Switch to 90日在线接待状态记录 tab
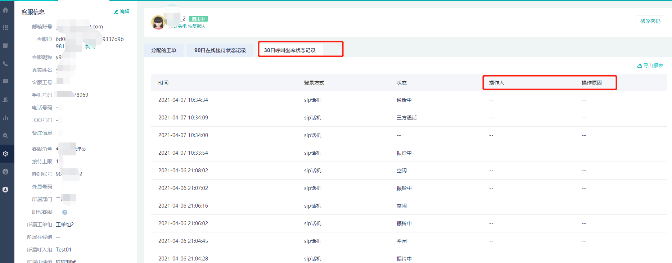672x263 pixels. coord(220,50)
